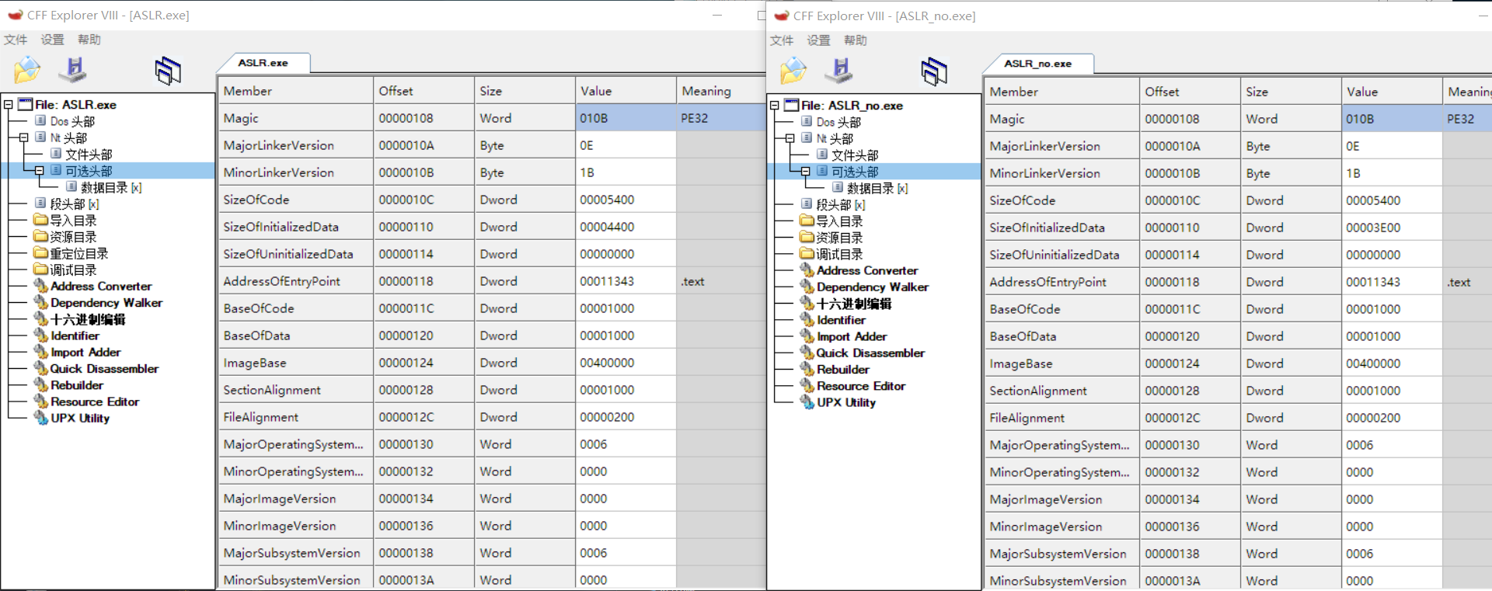
Task: Open 设置 menu in ASLR.exe window
Action: (x=53, y=40)
